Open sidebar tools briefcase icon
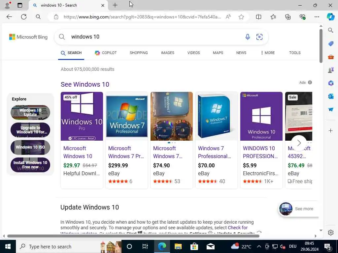The image size is (338, 253). [331, 57]
